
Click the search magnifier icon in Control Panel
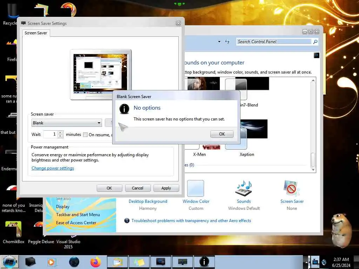(315, 42)
